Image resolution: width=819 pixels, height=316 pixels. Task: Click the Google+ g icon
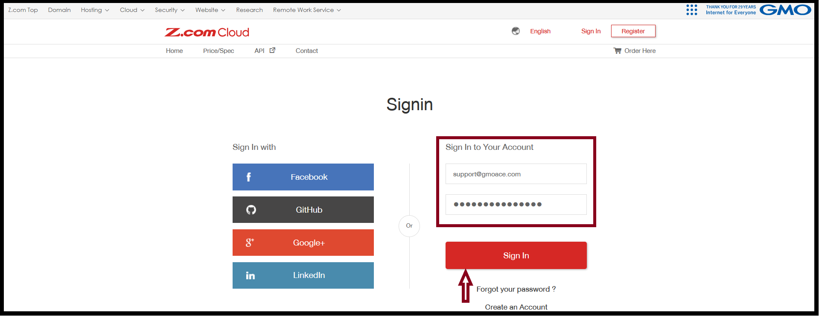(x=250, y=243)
